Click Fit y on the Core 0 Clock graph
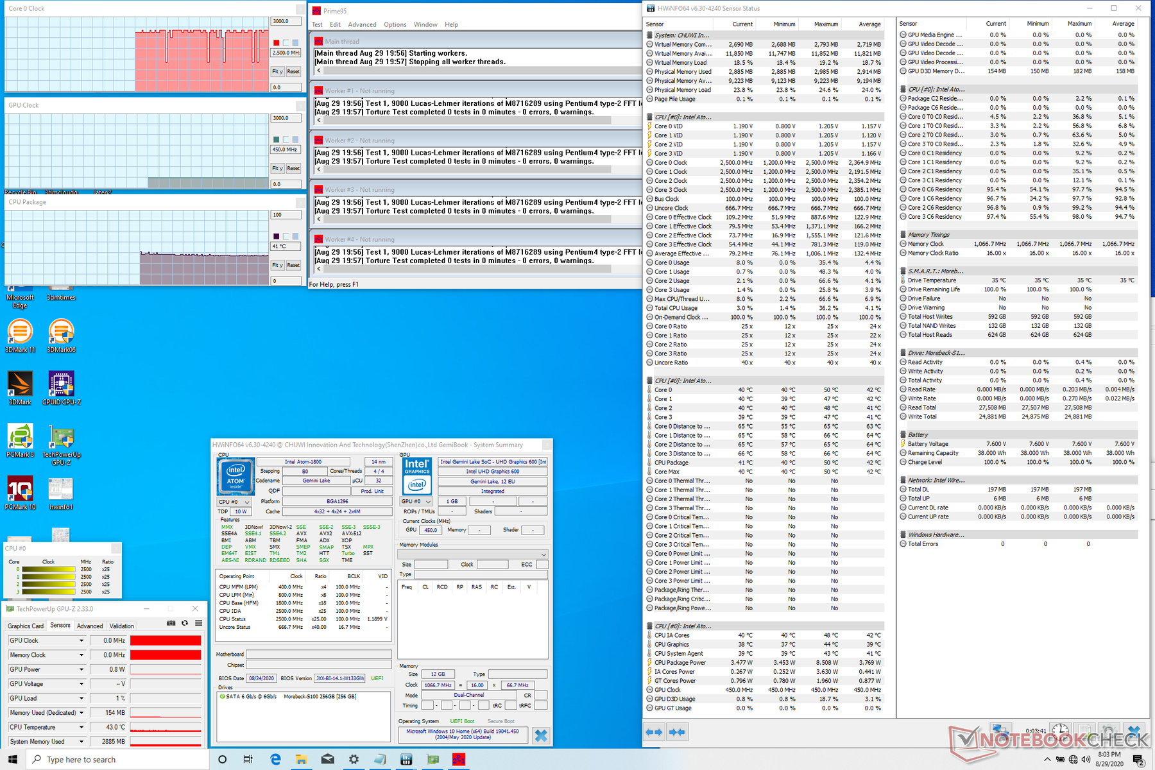1155x770 pixels. [x=277, y=71]
